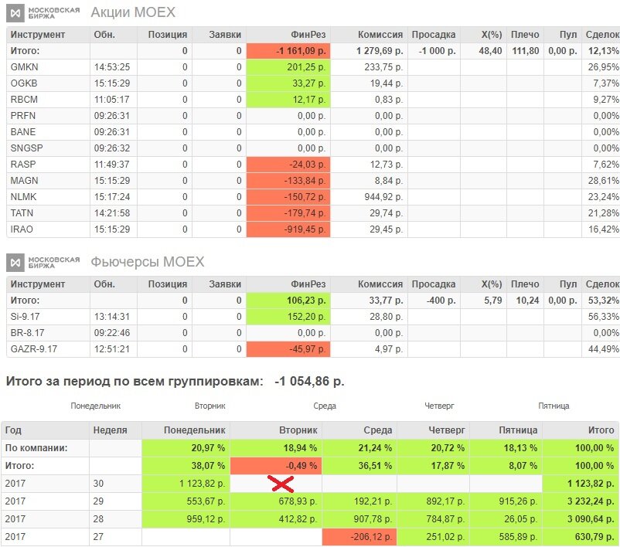Screen dimensions: 620x547
Task: Click the 678,93 р. Tuesday week 29 cell
Action: click(x=276, y=501)
